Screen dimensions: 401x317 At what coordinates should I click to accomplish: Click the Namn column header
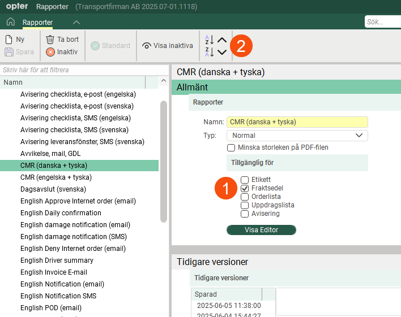(72, 82)
